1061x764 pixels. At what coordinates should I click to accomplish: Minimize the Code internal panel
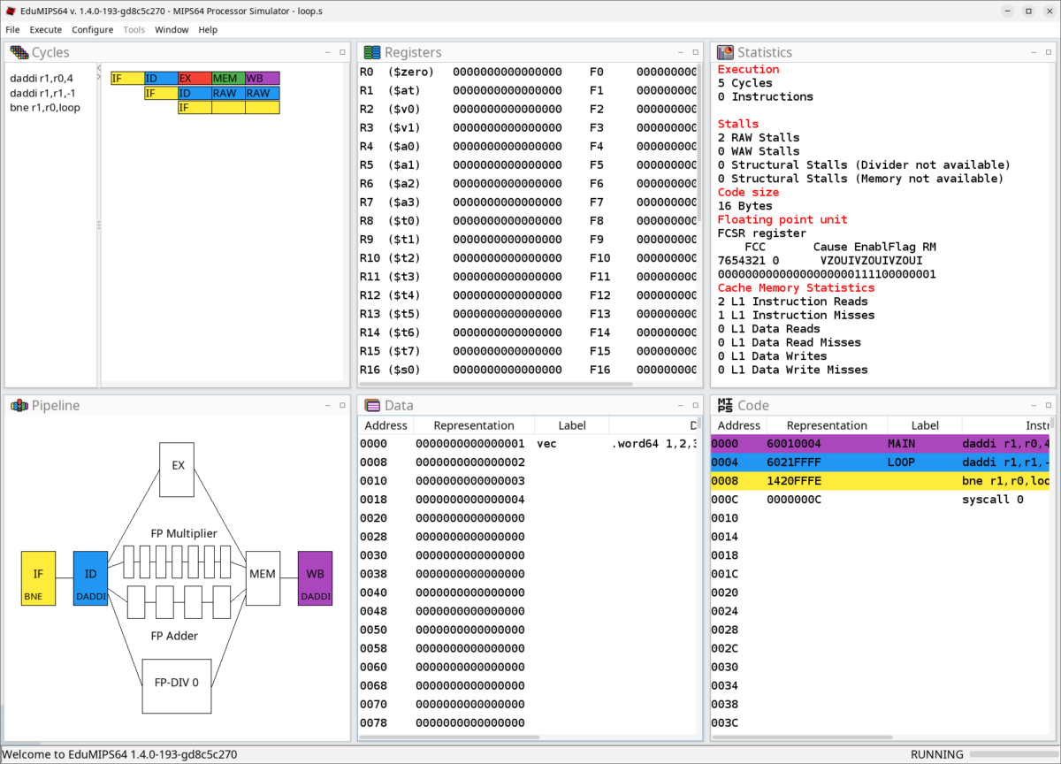(x=1034, y=406)
